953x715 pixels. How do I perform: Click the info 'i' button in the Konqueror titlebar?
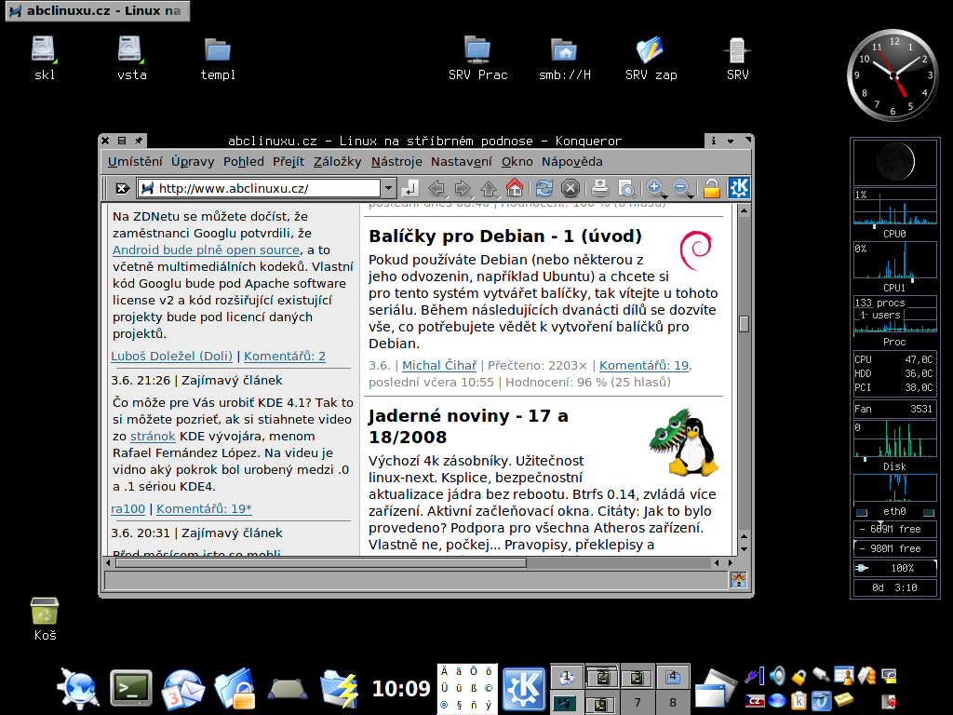[x=714, y=141]
